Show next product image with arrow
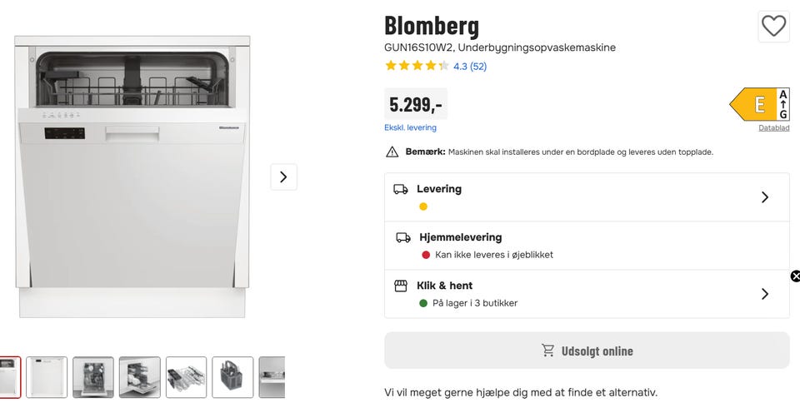This screenshot has height=413, width=800. [283, 177]
